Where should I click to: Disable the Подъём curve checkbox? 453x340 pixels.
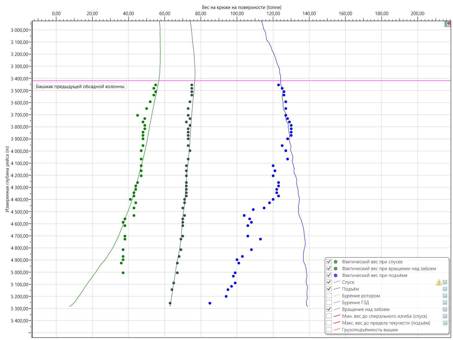click(x=329, y=289)
